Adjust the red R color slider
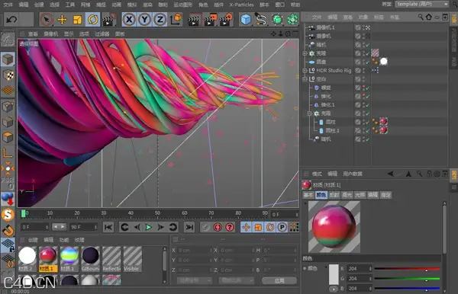 coord(407,269)
